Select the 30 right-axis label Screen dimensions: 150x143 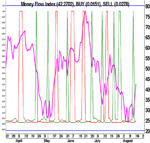[147, 110]
